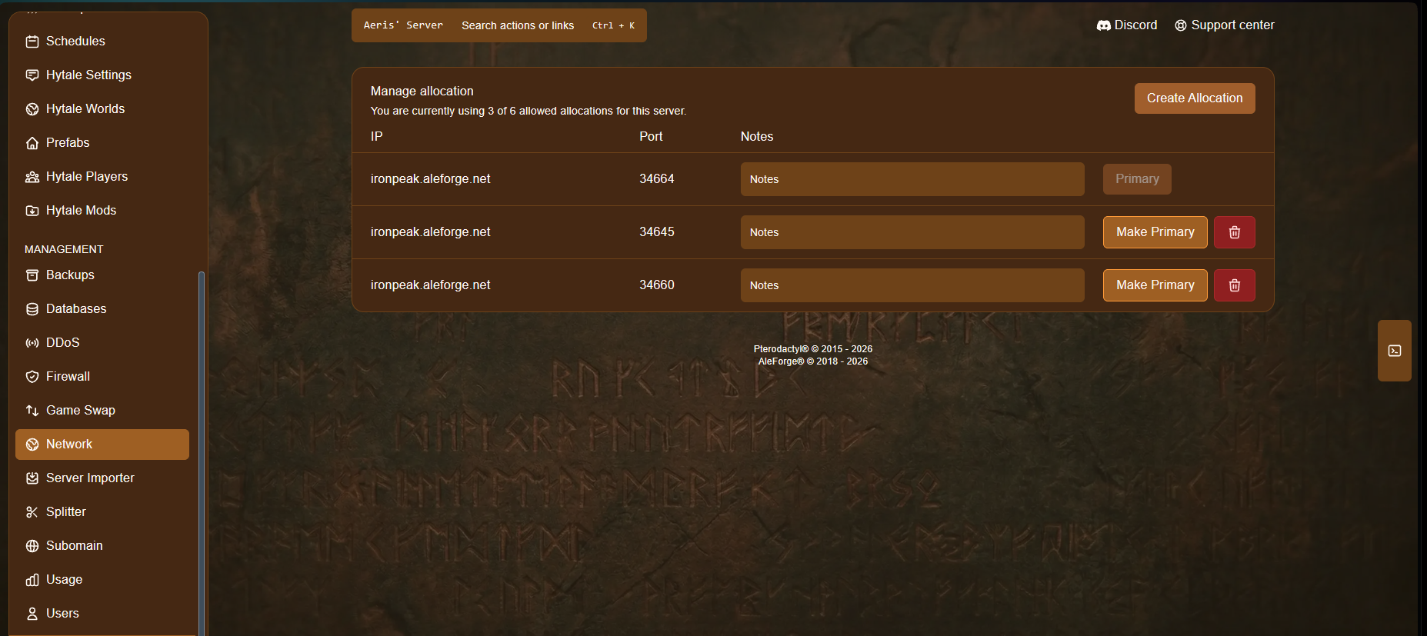Screen dimensions: 1427x636
Task: Click the Backups archive icon
Action: coord(32,275)
